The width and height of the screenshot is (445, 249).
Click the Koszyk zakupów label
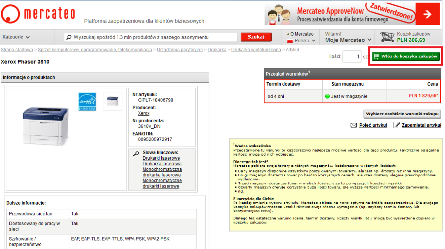point(413,34)
